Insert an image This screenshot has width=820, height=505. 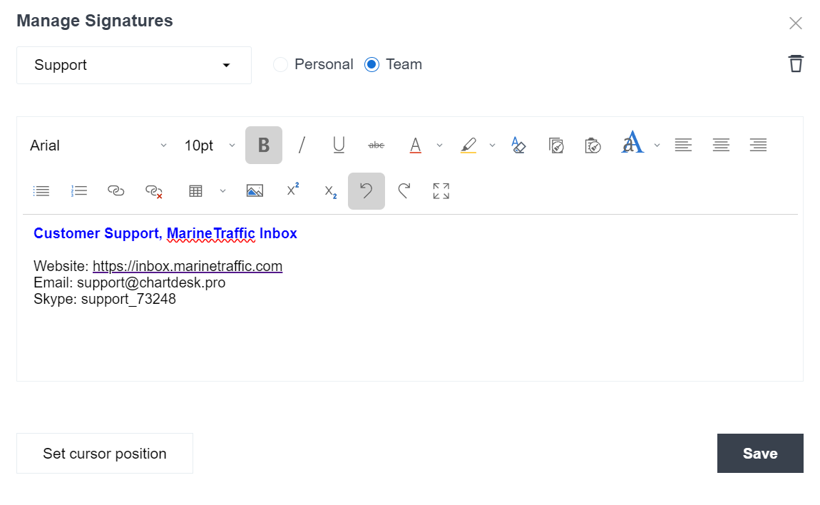click(x=255, y=191)
